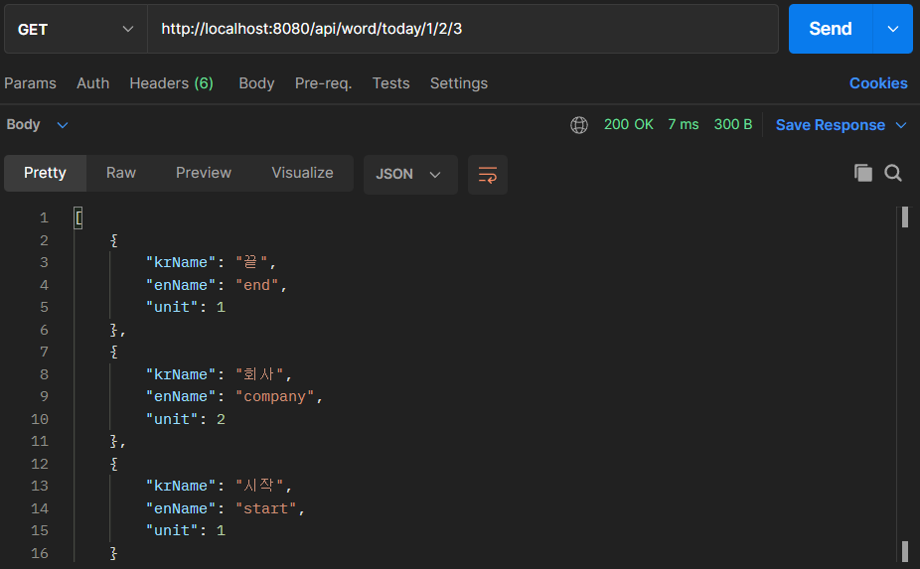Open the Pre-req. tab

coord(323,83)
